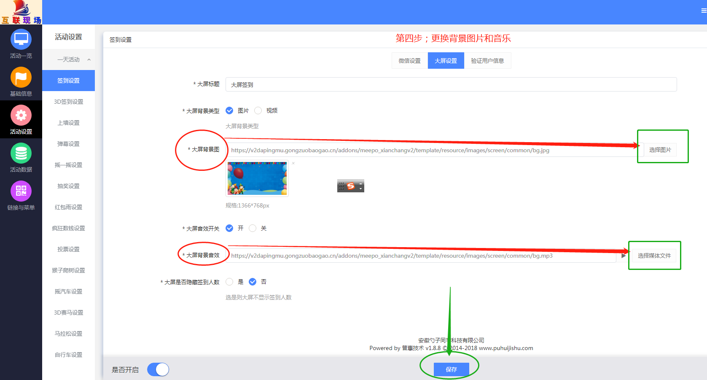Open 签到设置 in the sidebar

coord(68,81)
